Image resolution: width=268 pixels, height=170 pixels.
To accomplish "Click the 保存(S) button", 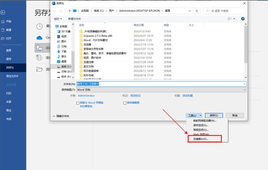I will 214,116.
